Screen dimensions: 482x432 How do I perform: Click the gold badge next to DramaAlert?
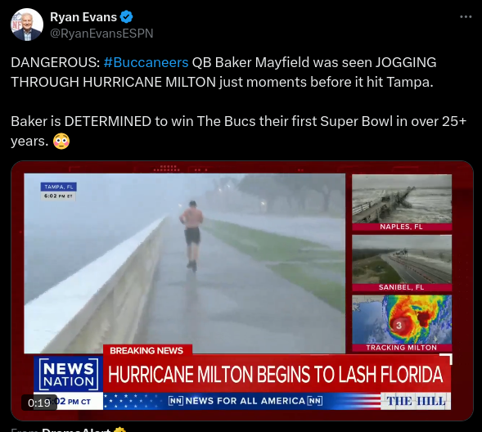119,430
